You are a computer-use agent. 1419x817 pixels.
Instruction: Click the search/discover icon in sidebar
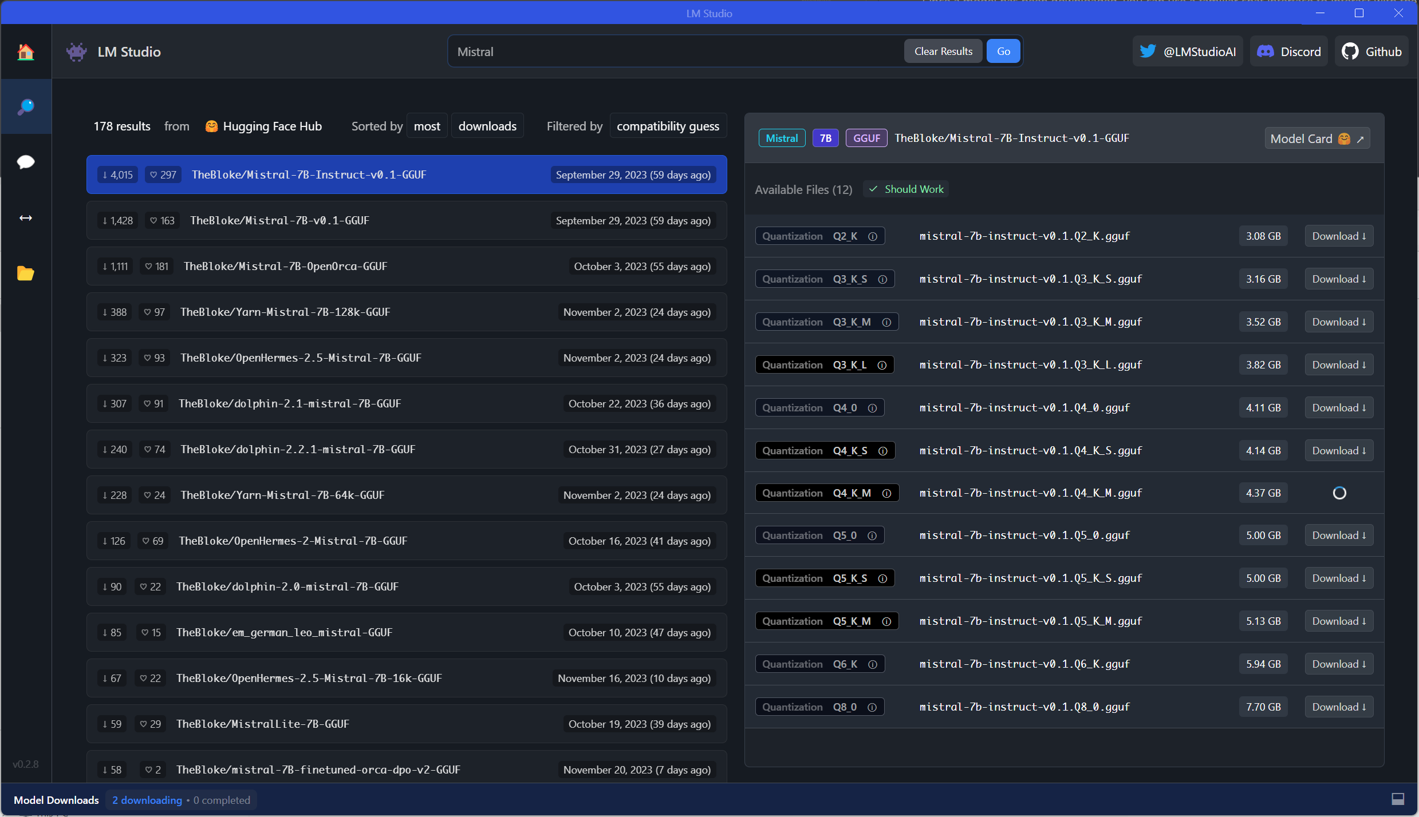[x=25, y=106]
